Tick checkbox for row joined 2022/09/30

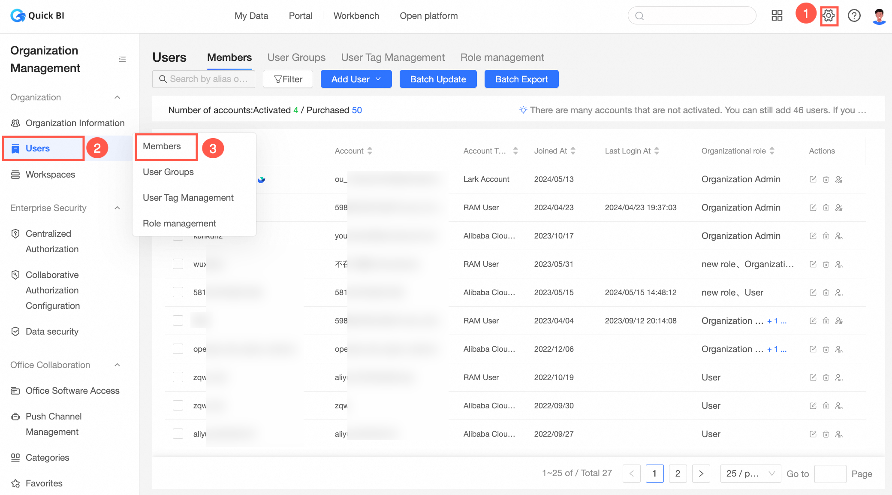(178, 405)
